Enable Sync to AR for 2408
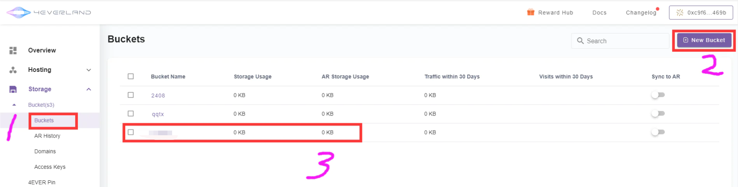 click(658, 95)
